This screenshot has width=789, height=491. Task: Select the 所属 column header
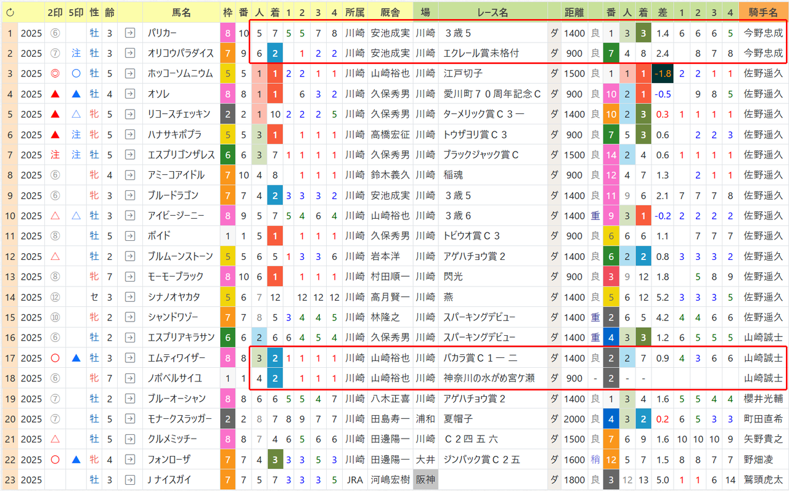coord(355,12)
